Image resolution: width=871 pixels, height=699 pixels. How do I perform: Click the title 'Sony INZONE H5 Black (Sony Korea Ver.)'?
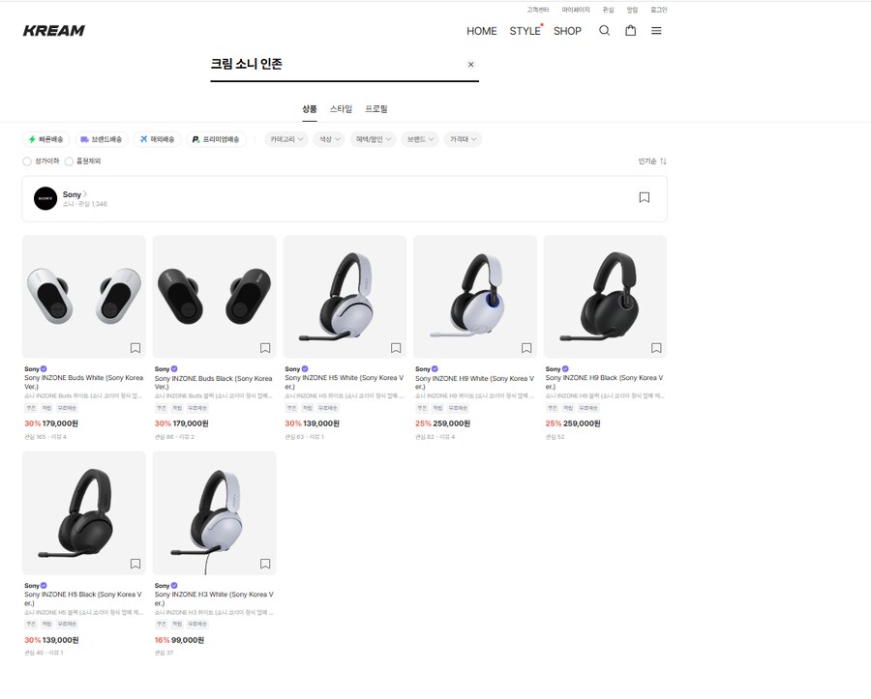[83, 598]
